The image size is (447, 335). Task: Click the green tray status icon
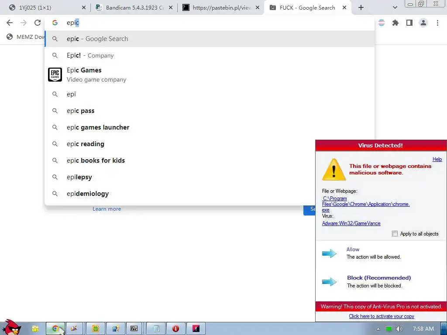[389, 329]
